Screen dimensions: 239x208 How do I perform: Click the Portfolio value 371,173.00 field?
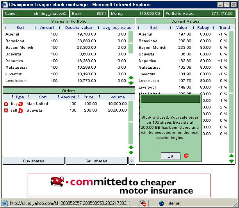tap(200, 14)
